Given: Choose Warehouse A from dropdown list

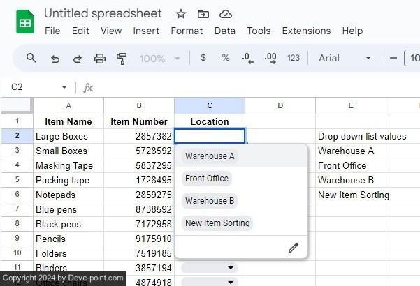Looking at the screenshot, I should 210,156.
